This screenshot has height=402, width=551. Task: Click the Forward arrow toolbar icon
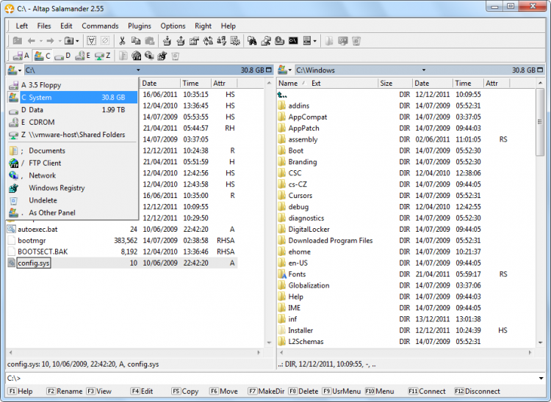tap(50, 41)
